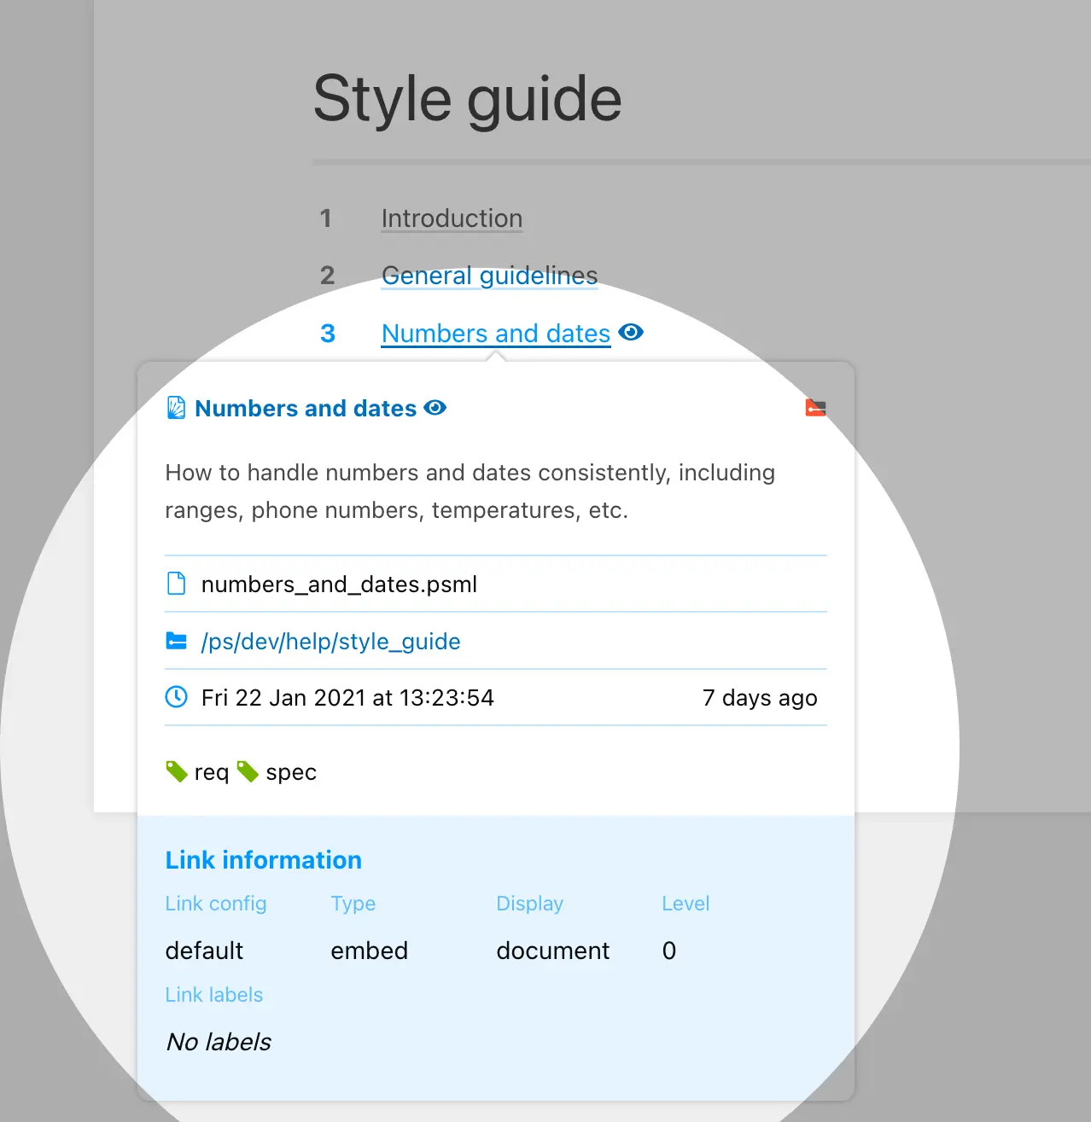This screenshot has height=1122, width=1091.
Task: Select the default link config value
Action: 204,951
